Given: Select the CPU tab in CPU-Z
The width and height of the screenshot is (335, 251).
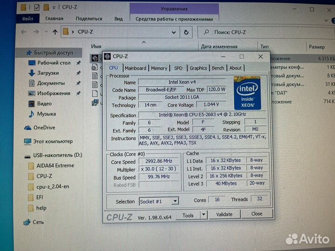Looking at the screenshot, I should pos(113,68).
